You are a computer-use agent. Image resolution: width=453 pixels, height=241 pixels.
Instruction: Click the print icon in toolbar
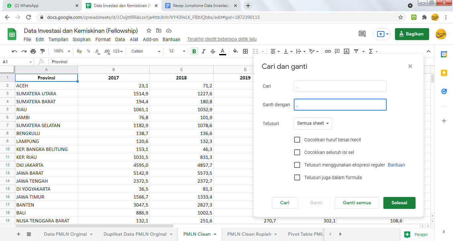tap(33, 51)
